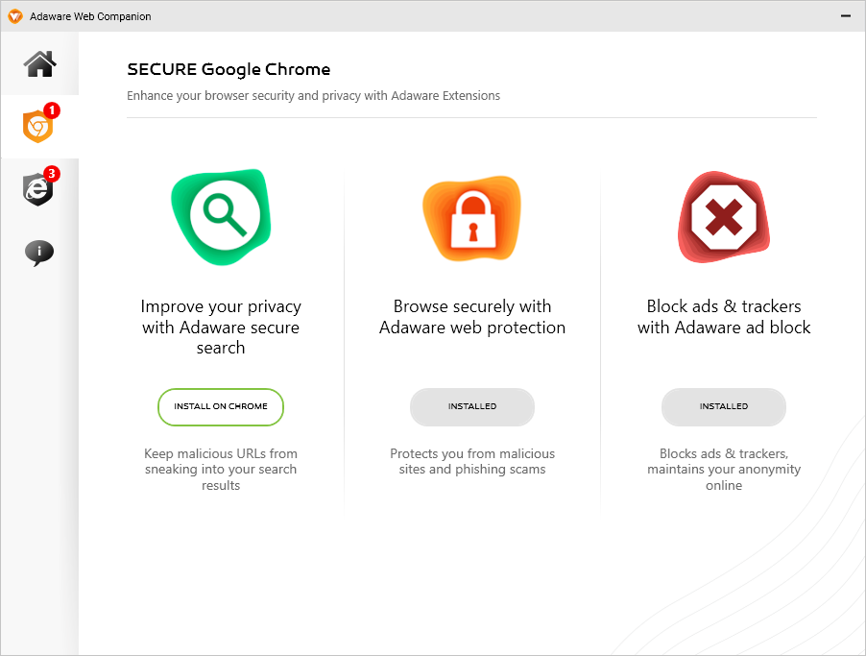
Task: Click the Adaware logo in title bar
Action: (x=15, y=16)
